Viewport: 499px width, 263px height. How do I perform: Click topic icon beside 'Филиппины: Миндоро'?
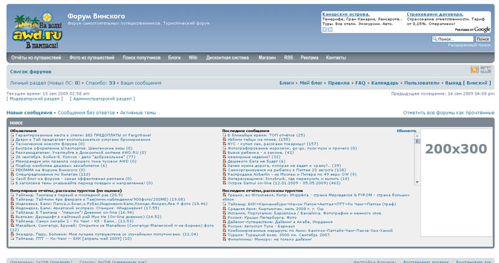225,239
